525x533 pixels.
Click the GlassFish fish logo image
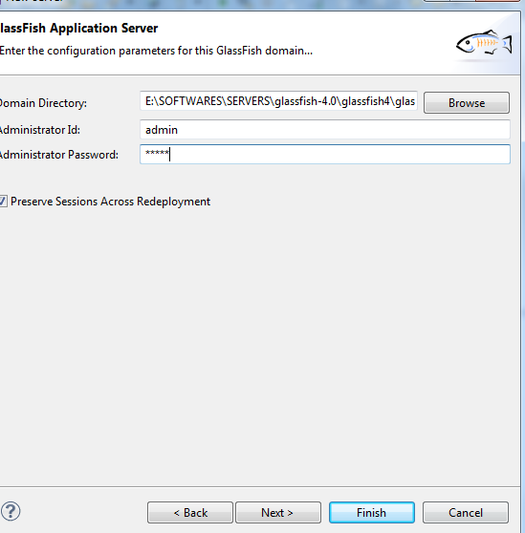pos(484,42)
